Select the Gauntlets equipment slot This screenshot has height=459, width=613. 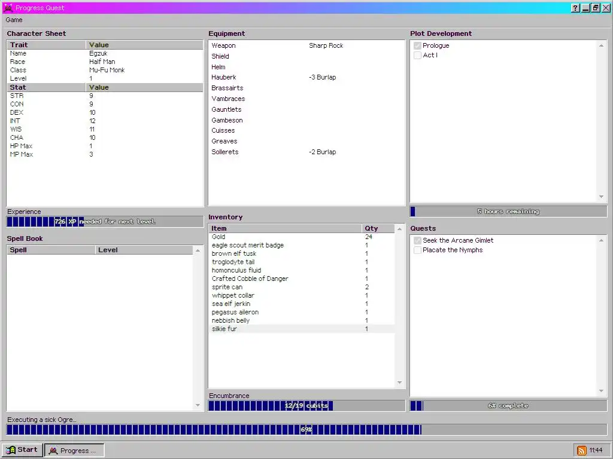point(306,109)
